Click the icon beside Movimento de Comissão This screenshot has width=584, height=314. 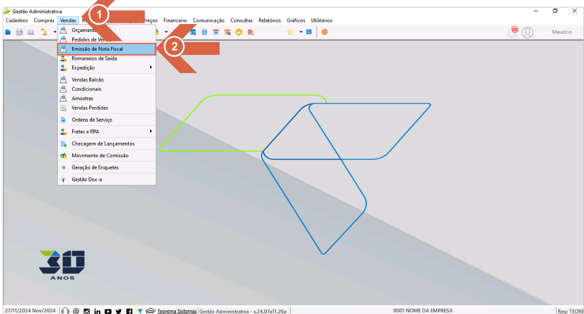(x=64, y=155)
